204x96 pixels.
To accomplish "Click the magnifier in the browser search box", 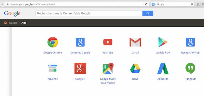I will coord(192,4).
